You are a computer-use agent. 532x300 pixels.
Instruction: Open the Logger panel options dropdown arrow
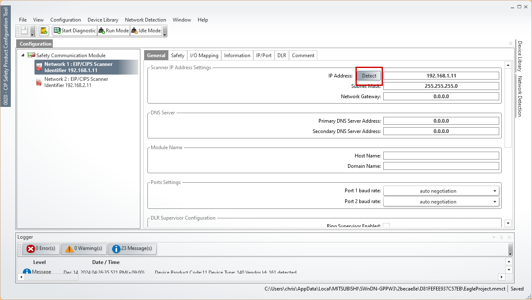(494, 237)
